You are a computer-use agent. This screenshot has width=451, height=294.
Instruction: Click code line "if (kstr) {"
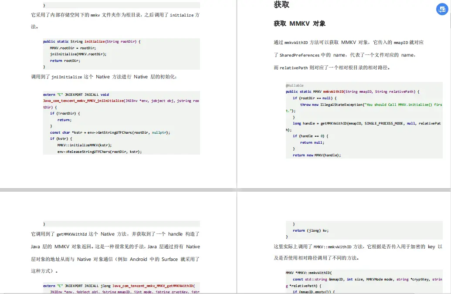(x=61, y=139)
